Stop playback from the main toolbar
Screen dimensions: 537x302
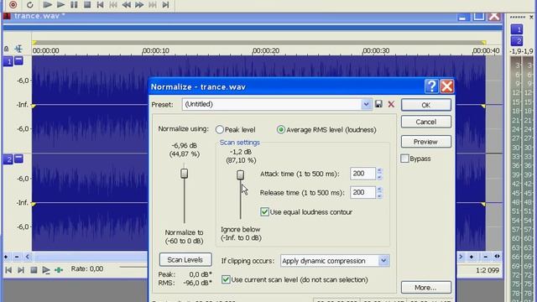[87, 5]
